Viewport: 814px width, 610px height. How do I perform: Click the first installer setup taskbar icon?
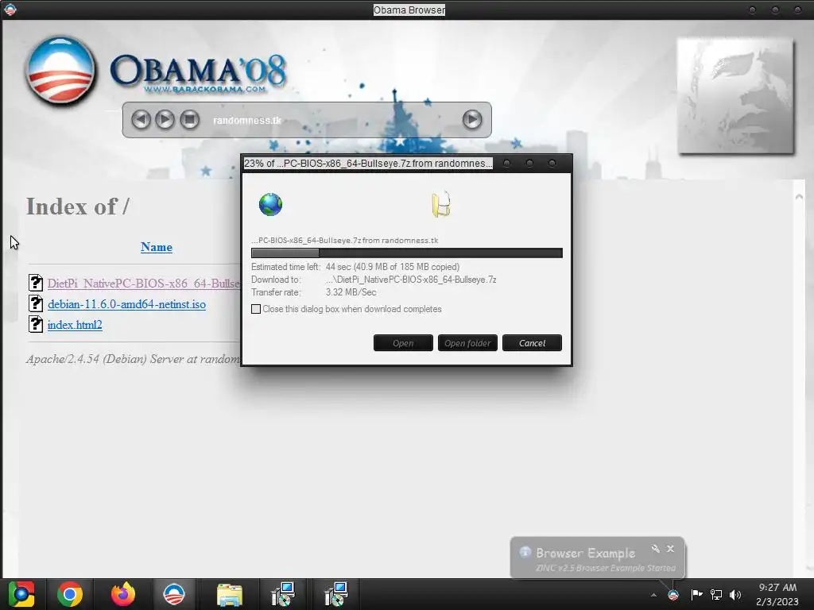(x=283, y=594)
